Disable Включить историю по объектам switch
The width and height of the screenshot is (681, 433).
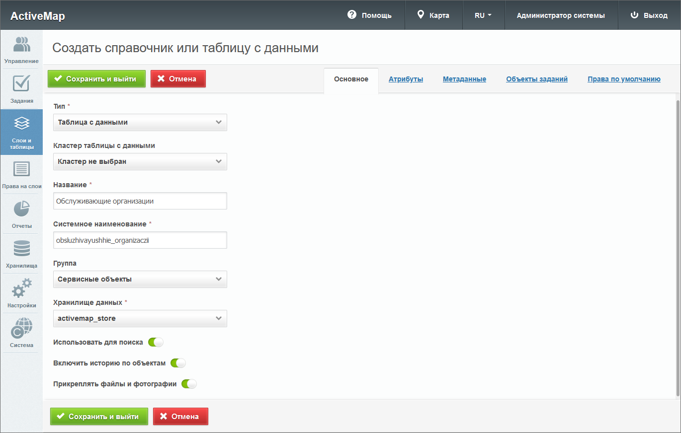tap(178, 363)
